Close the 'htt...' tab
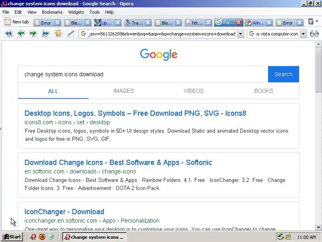Image resolution: width=322 pixels, height=242 pixels. [x=208, y=23]
